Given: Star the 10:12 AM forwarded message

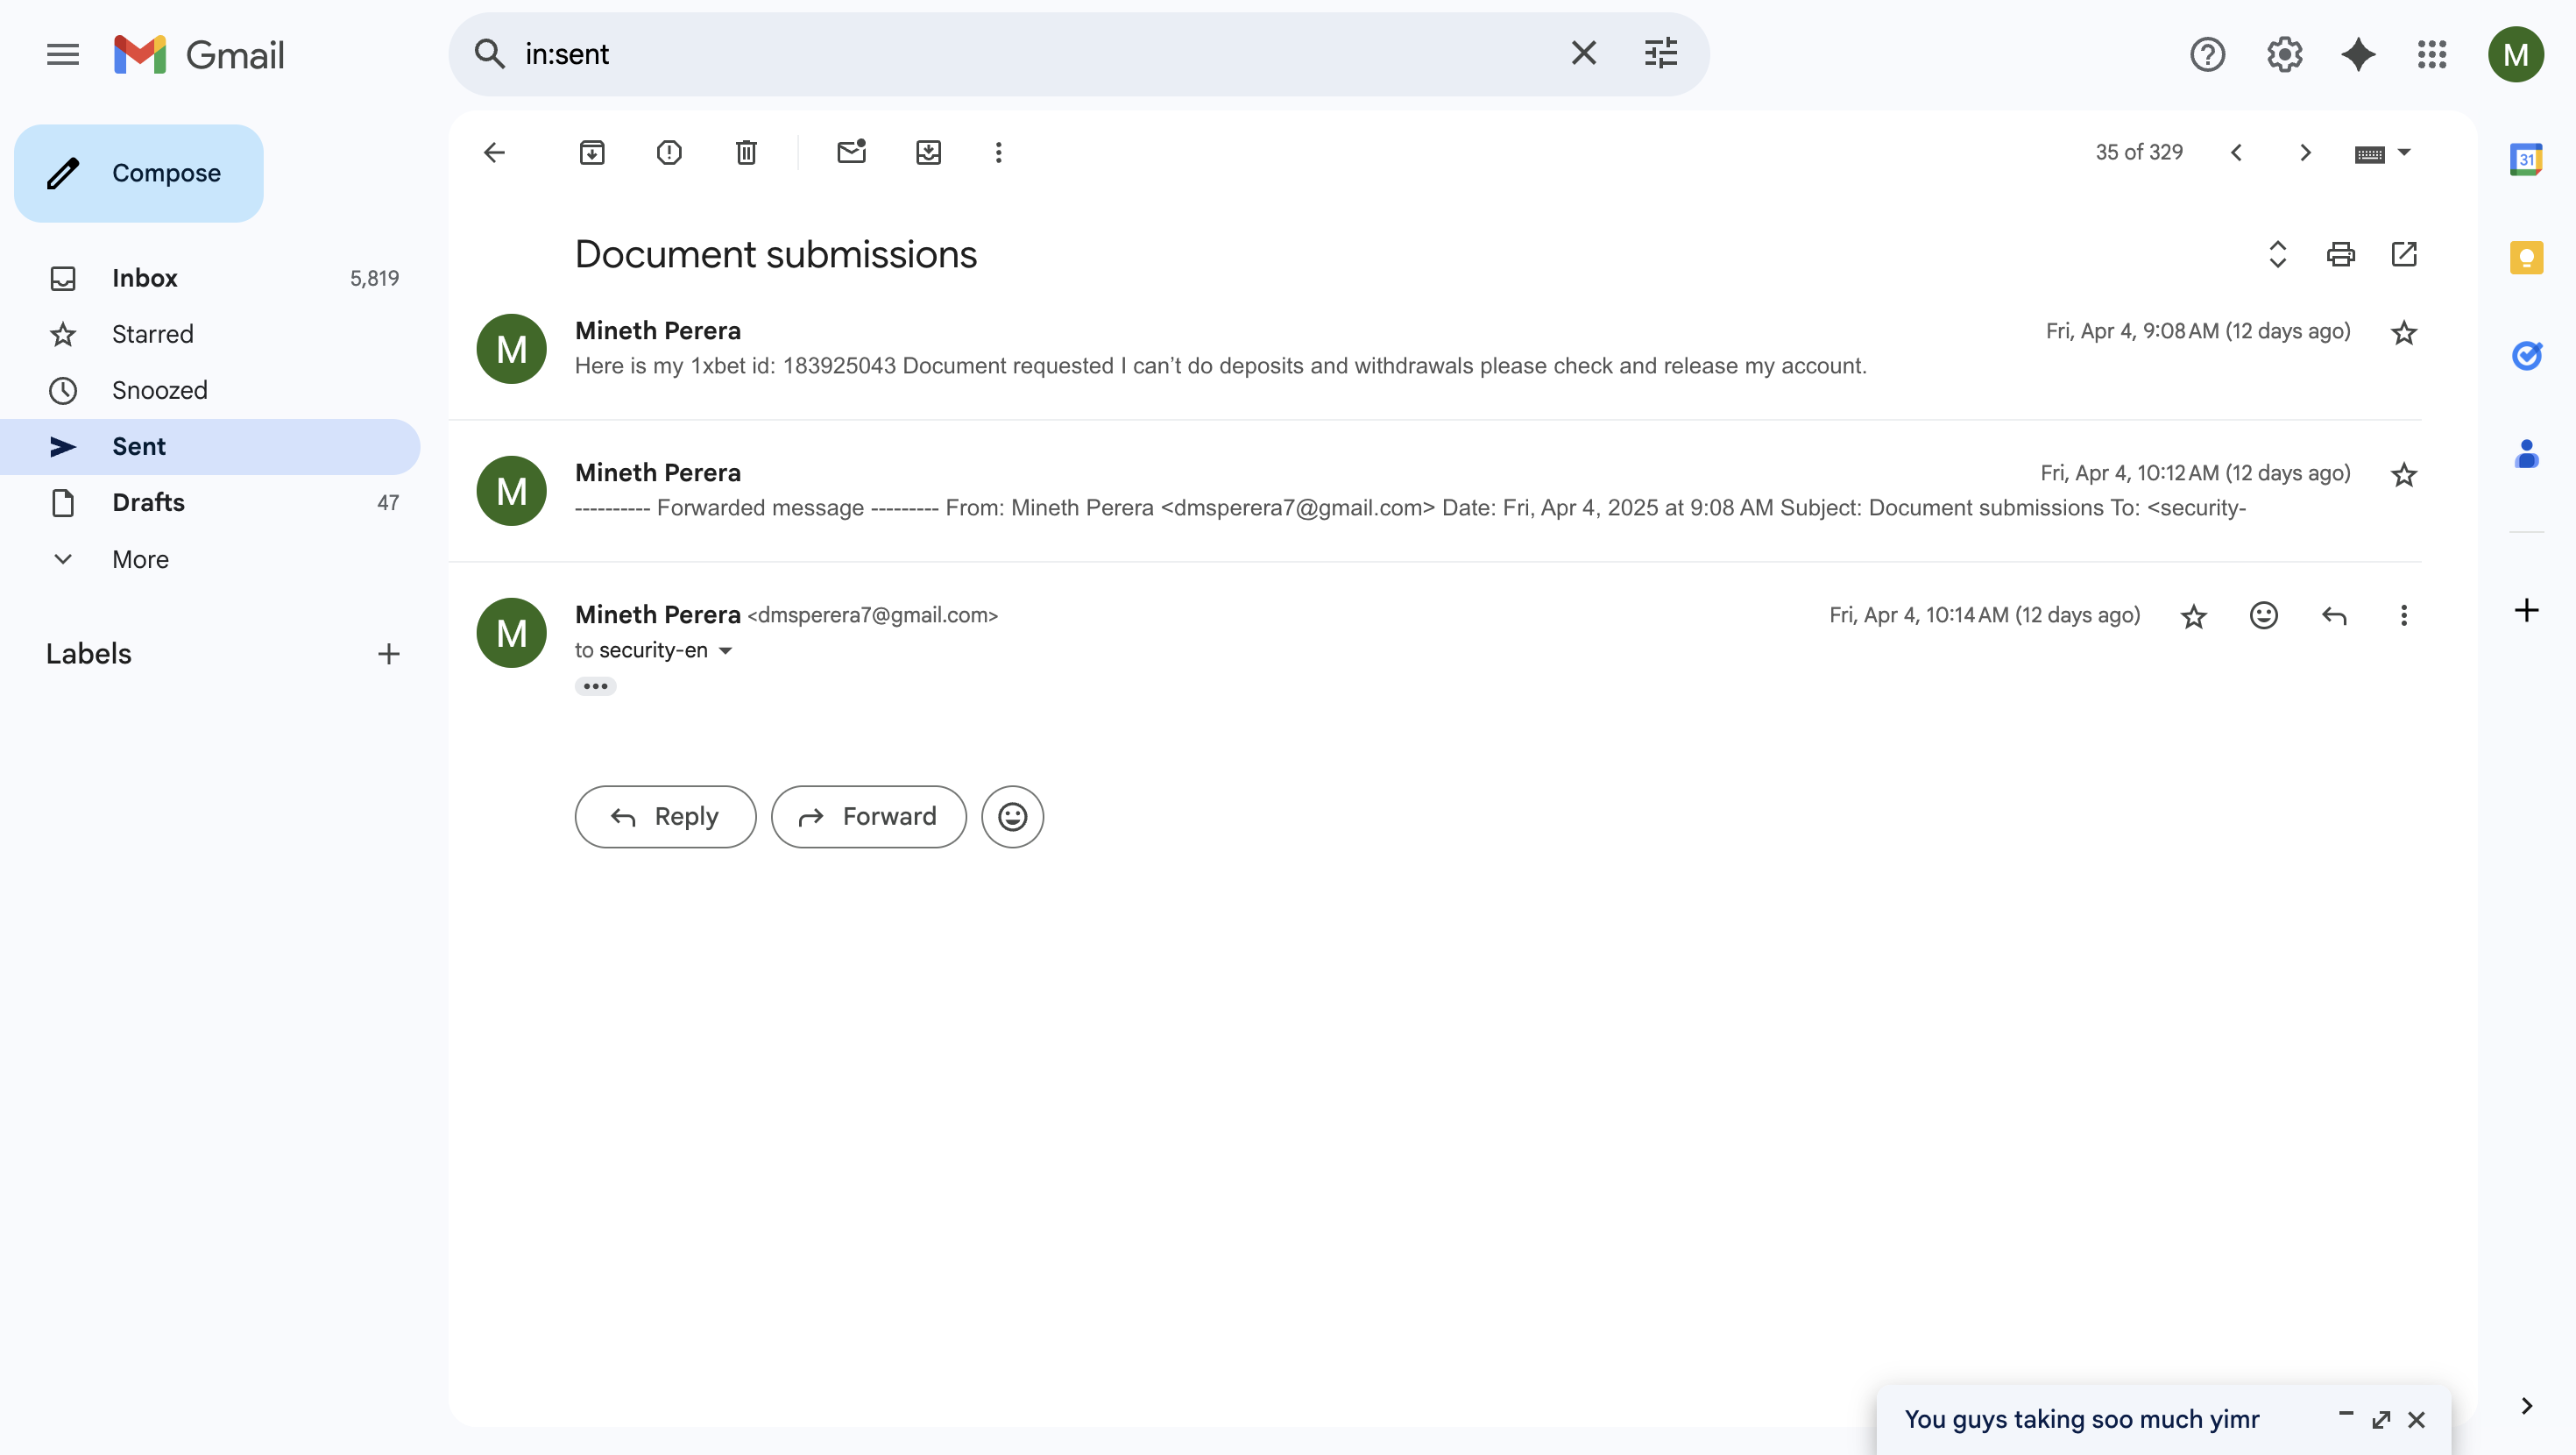Looking at the screenshot, I should (x=2404, y=474).
